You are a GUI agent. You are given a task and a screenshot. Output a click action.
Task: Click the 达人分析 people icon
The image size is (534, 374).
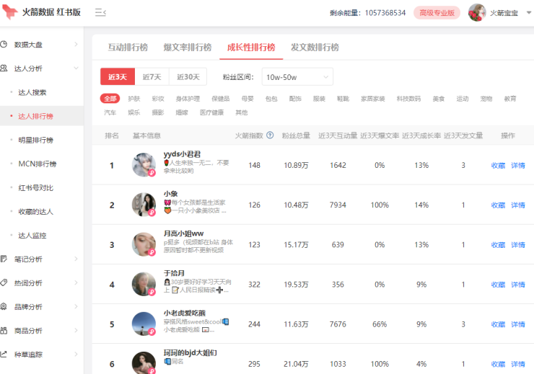(x=4, y=68)
